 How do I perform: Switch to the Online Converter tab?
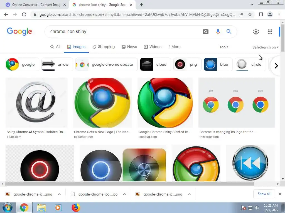tap(35, 5)
